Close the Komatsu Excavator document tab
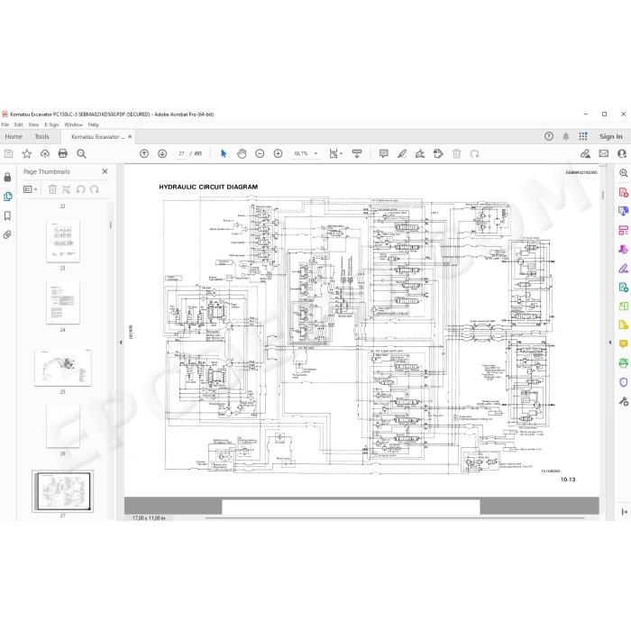This screenshot has width=631, height=631. tap(130, 136)
